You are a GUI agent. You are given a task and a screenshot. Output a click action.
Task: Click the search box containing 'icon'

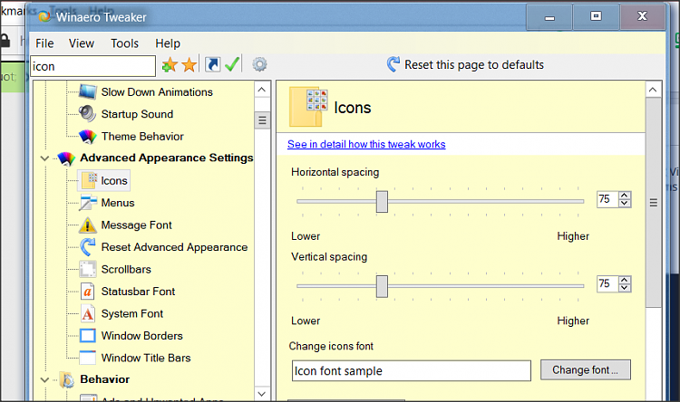pyautogui.click(x=92, y=66)
